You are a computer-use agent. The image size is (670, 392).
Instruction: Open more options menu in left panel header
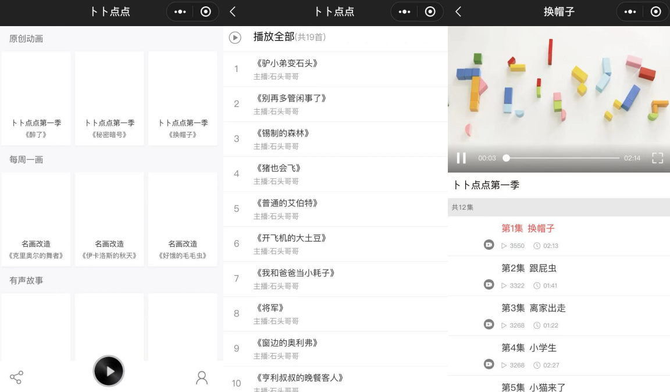180,12
